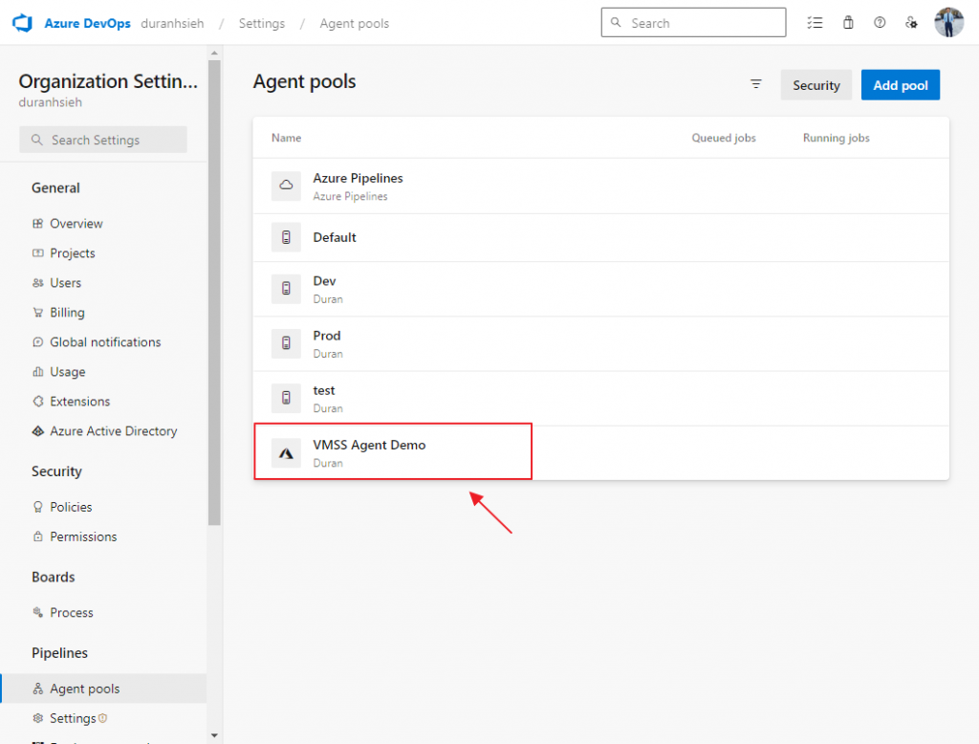Viewport: 979px width, 744px height.
Task: Open Global notifications settings
Action: [x=103, y=342]
